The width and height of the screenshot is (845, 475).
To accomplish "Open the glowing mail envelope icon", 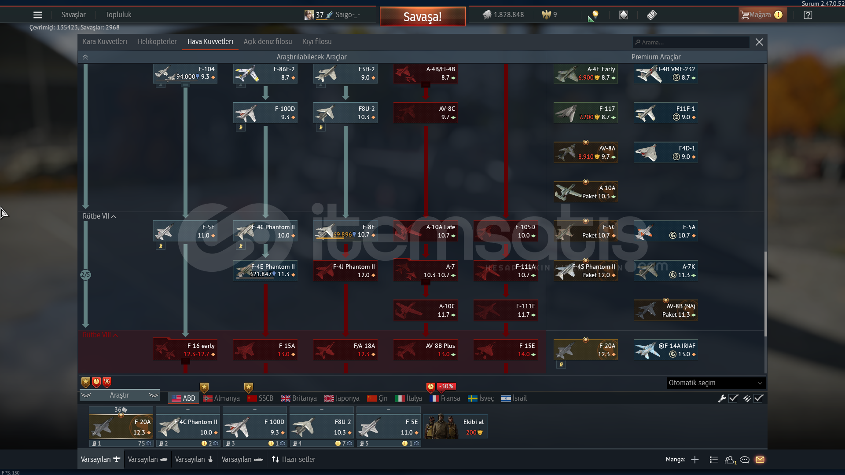I will tap(760, 460).
